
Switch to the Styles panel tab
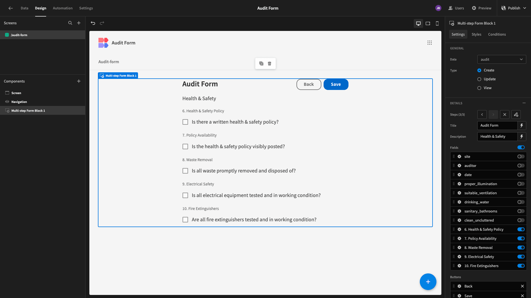pyautogui.click(x=477, y=34)
